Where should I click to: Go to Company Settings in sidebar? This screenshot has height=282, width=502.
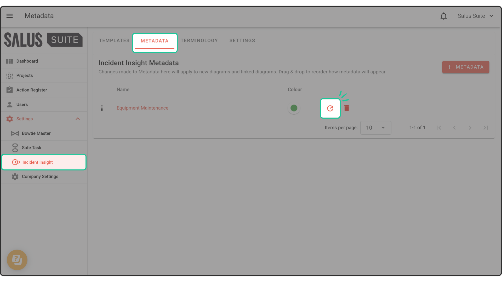pos(40,177)
